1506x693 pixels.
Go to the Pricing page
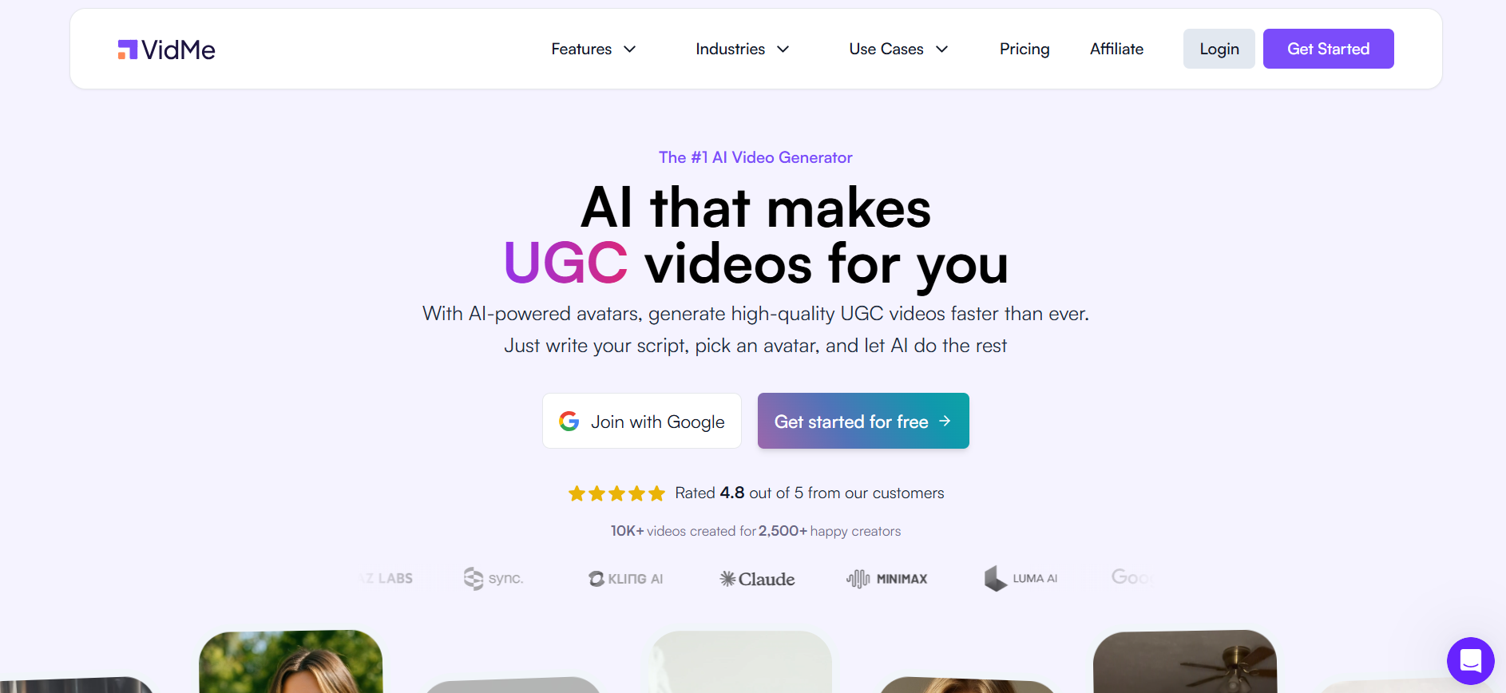pos(1024,49)
